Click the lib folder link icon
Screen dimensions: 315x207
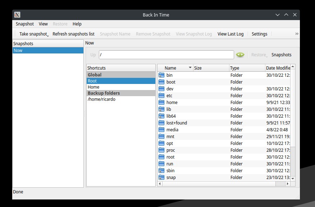[161, 109]
